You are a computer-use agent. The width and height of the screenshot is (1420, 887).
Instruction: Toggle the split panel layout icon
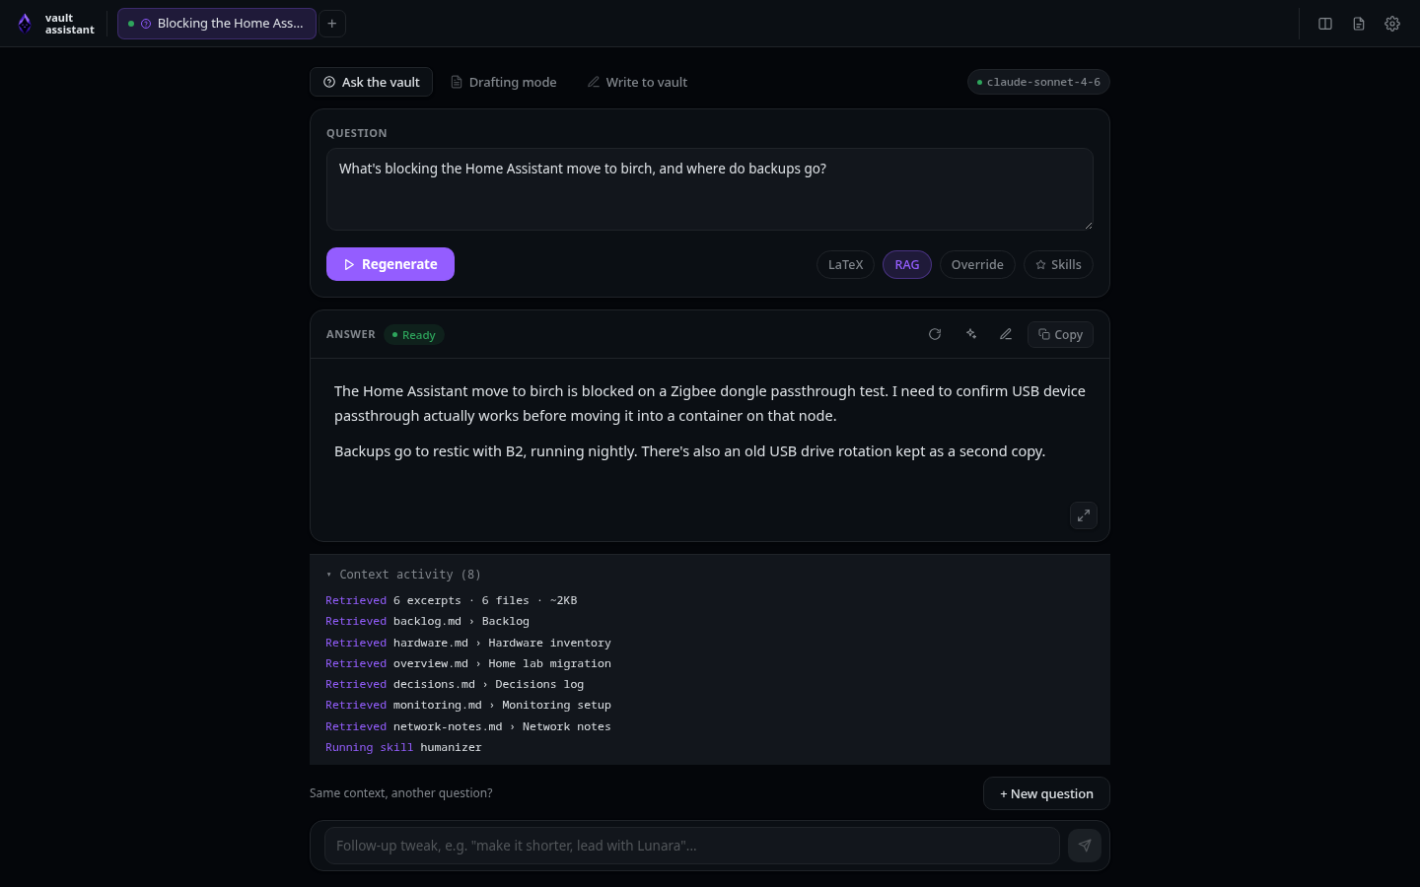click(1325, 24)
